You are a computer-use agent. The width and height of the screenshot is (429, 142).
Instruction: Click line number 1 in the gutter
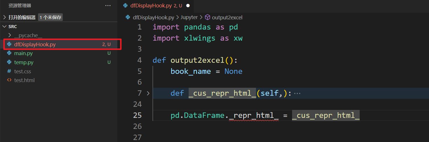[139, 27]
